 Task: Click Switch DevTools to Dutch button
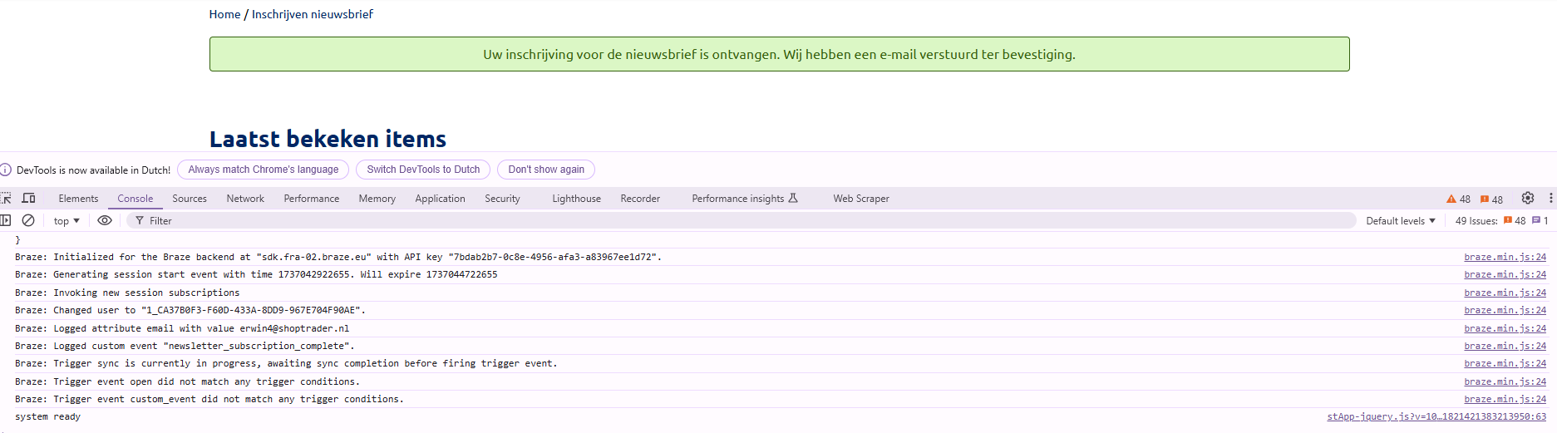(423, 170)
